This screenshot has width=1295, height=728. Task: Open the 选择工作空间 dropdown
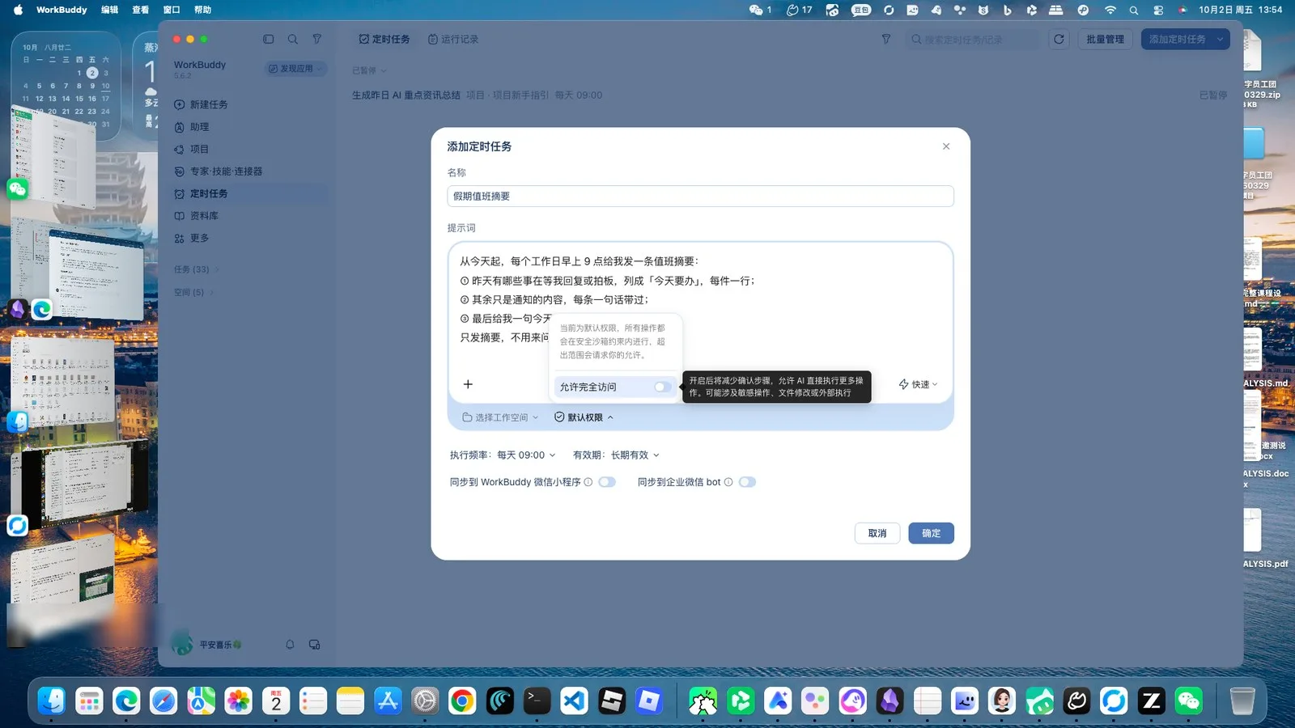[x=500, y=417]
